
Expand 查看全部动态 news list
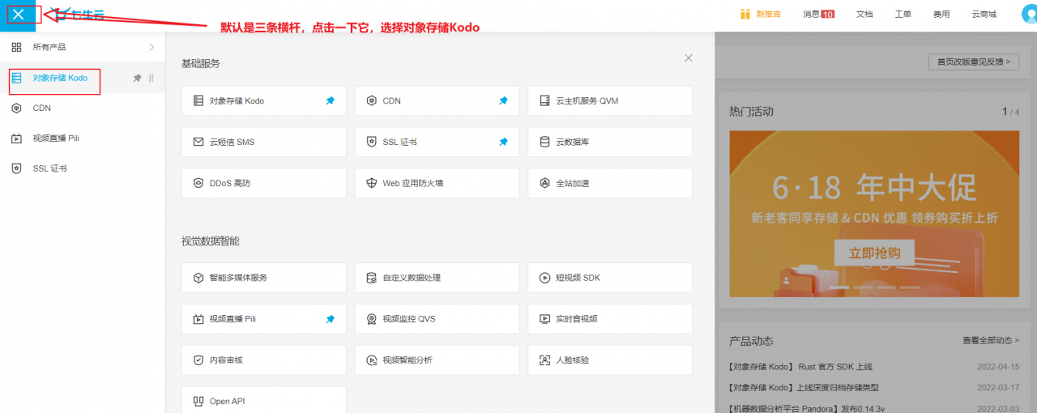pyautogui.click(x=990, y=341)
